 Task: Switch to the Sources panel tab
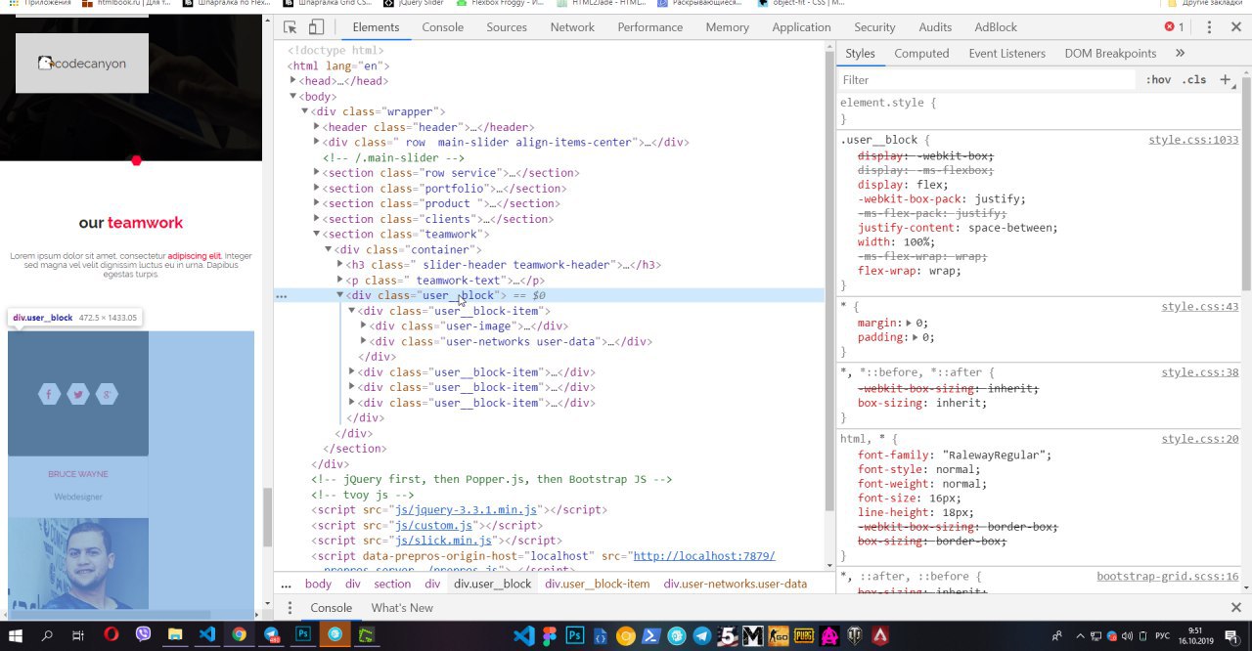[x=507, y=27]
